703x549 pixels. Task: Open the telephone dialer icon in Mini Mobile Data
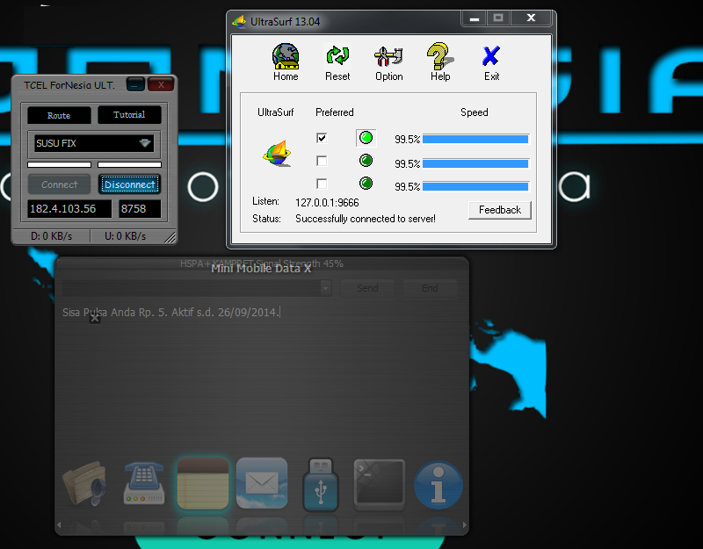point(144,484)
